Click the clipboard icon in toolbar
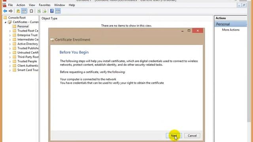 point(31,11)
